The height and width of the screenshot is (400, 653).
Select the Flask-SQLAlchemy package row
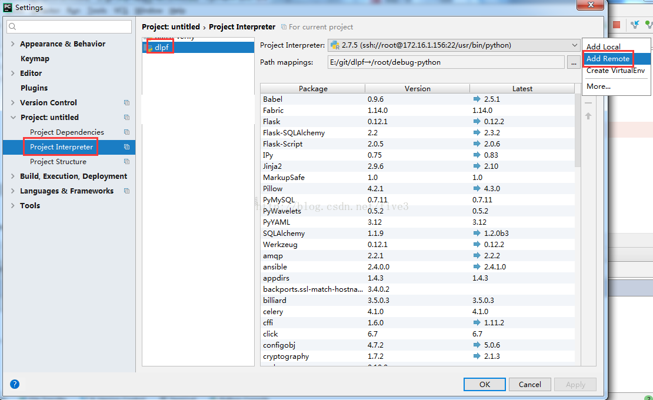(x=418, y=133)
